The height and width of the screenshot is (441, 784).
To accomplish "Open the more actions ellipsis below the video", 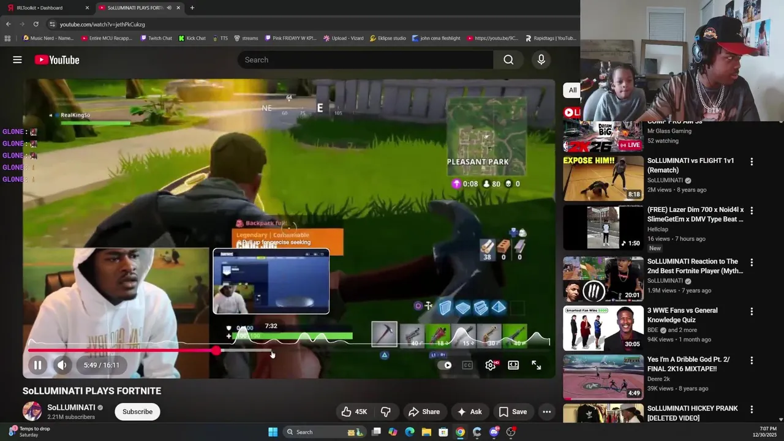I will tap(547, 412).
